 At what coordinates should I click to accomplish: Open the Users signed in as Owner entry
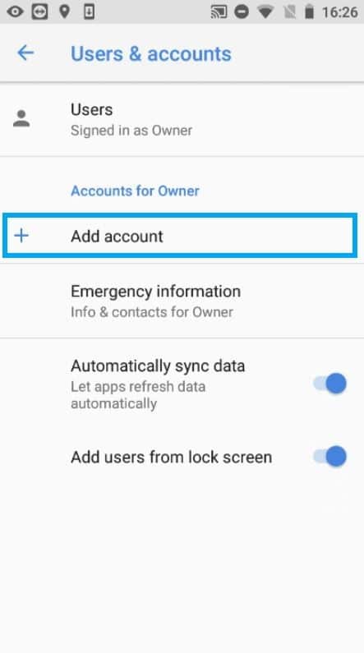(x=182, y=120)
